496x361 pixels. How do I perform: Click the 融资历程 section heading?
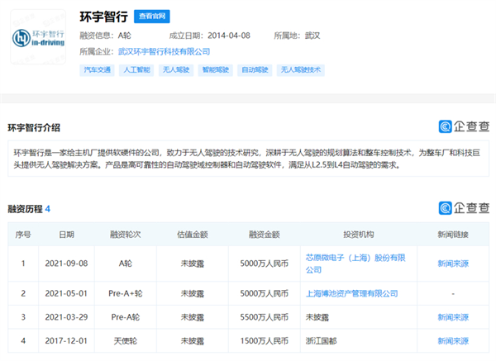pyautogui.click(x=26, y=209)
